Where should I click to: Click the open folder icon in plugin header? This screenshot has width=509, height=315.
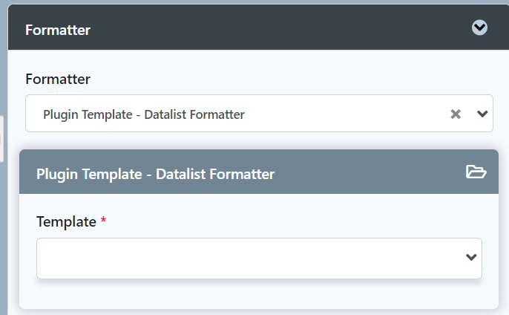(476, 172)
